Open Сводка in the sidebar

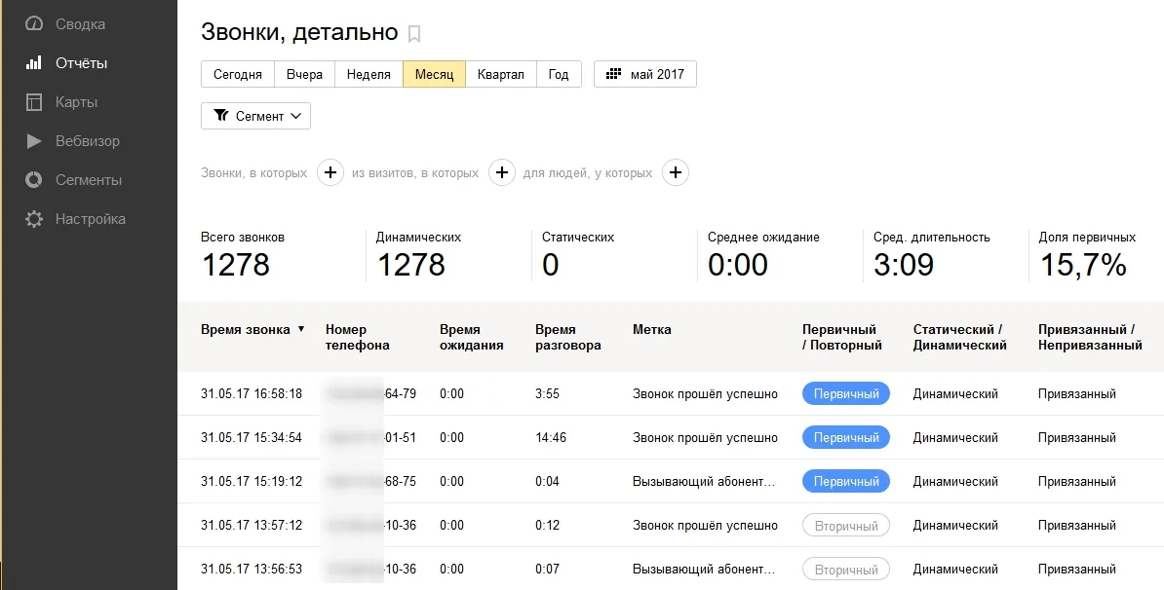tap(80, 24)
